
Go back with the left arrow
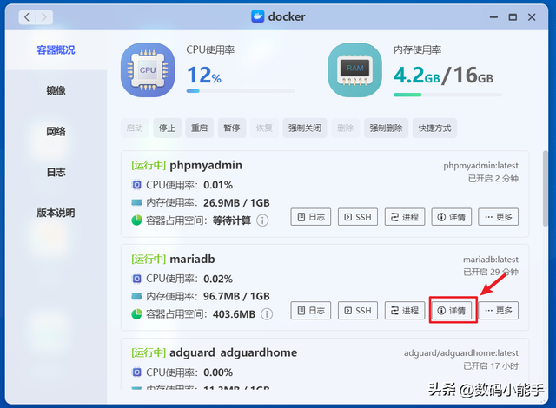27,17
